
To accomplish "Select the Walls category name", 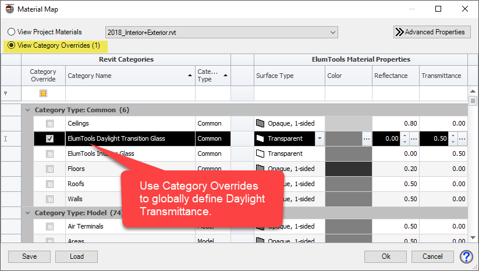I will [75, 199].
